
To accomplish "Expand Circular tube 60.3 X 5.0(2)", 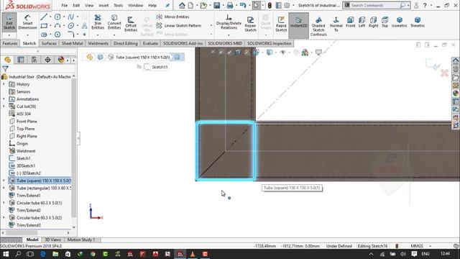I will [x=4, y=217].
